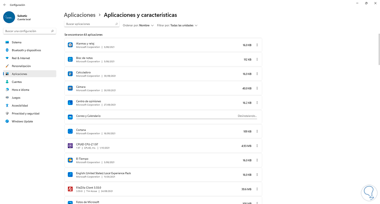
Task: Open more options for Centro de opiniones
Action: pos(257,102)
